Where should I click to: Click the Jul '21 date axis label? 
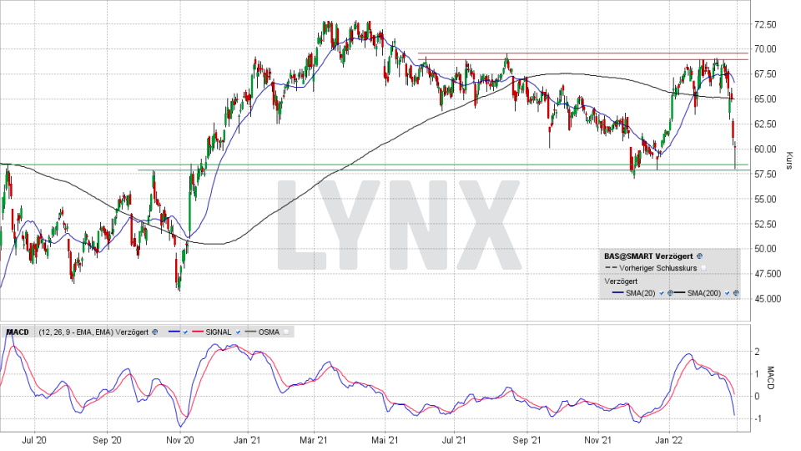[454, 440]
